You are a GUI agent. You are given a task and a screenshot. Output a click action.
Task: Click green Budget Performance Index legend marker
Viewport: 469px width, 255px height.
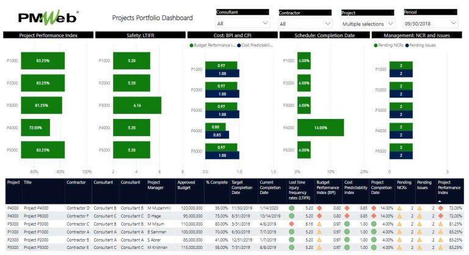(x=191, y=45)
